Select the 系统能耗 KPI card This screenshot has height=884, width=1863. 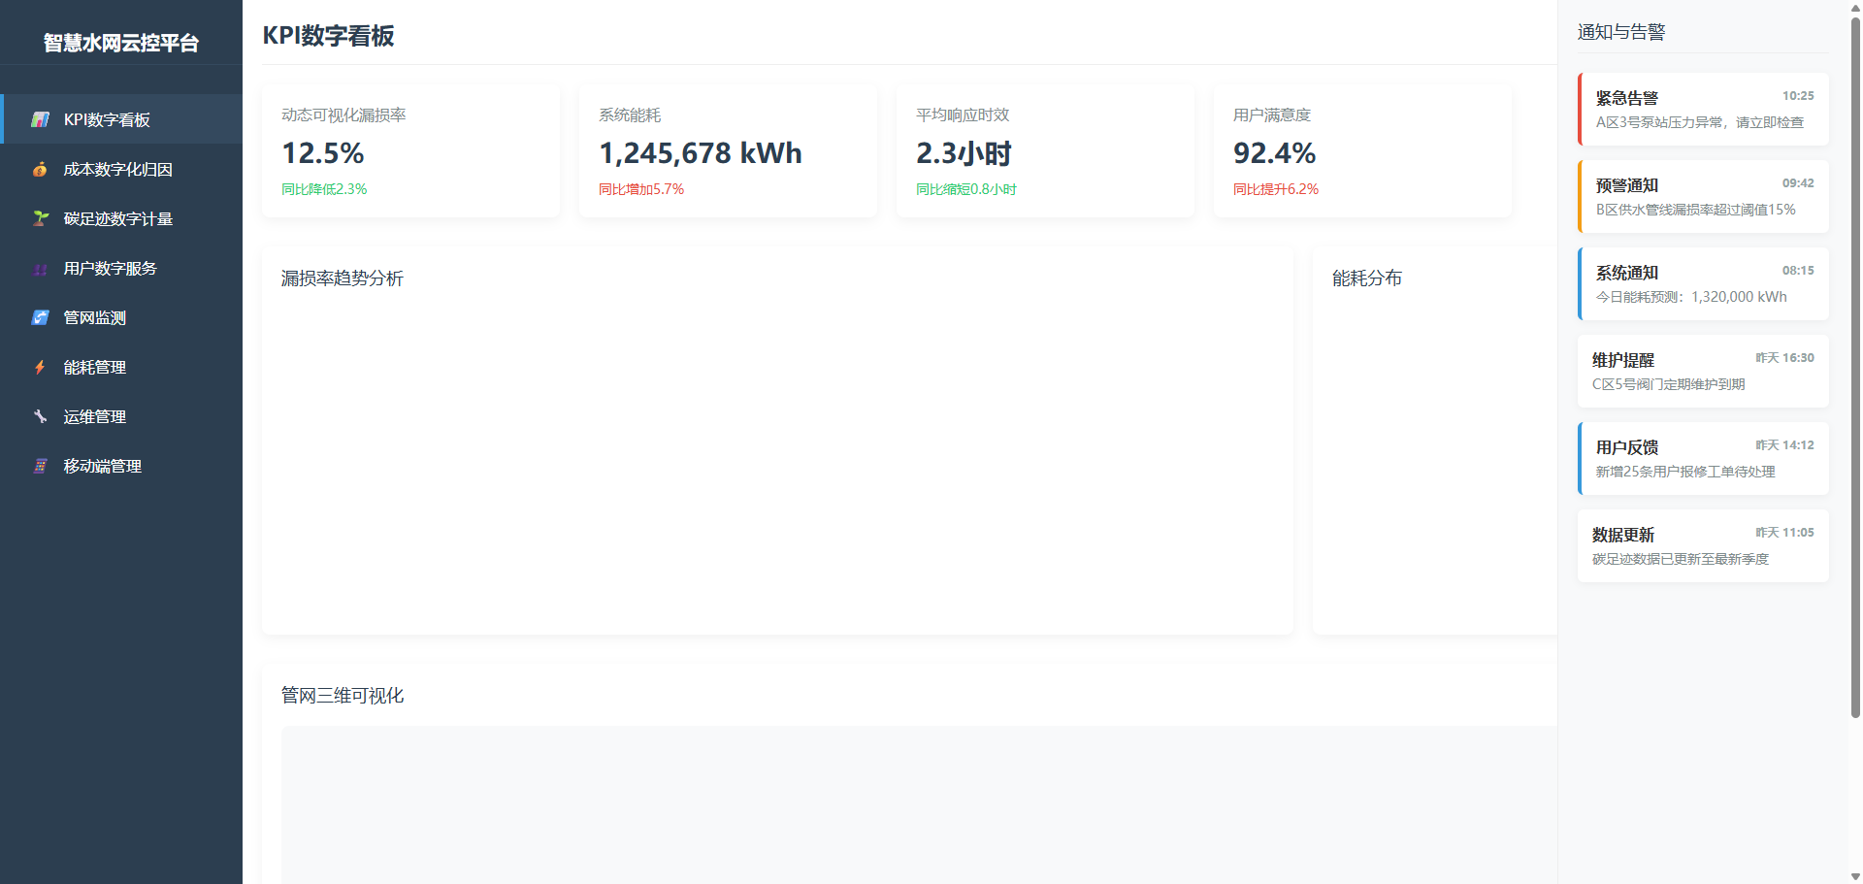pyautogui.click(x=728, y=151)
